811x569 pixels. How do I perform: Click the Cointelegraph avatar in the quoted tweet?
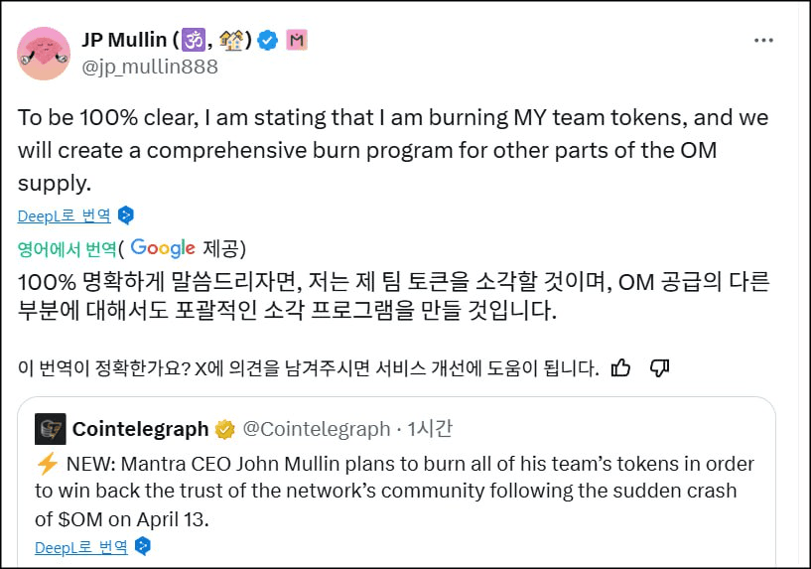click(51, 429)
